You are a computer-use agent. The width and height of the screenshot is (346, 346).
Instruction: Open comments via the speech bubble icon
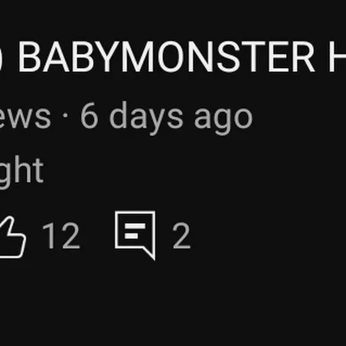coord(135,235)
